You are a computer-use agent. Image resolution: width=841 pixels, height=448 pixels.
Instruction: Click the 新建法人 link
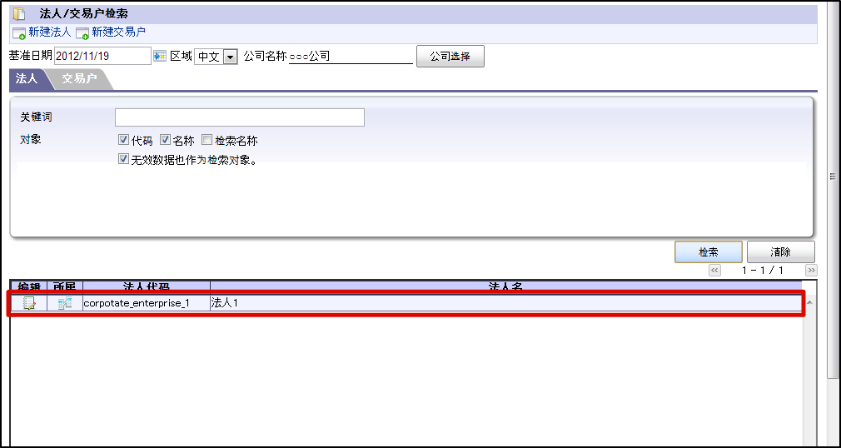[50, 32]
